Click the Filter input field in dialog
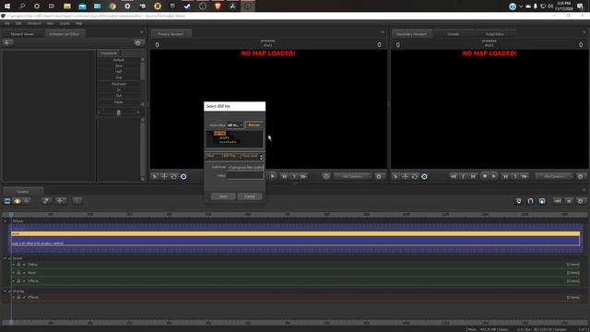This screenshot has height=332, width=590. tap(244, 175)
